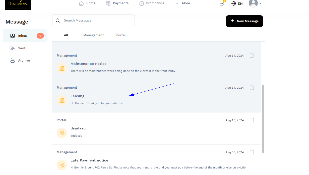Click the elevator maintenance preview text

coord(123,71)
